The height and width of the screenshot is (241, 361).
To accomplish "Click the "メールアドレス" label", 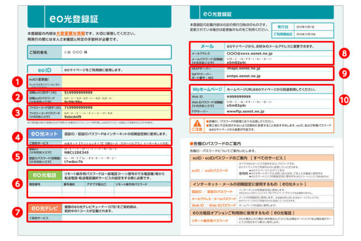I will click(201, 53).
